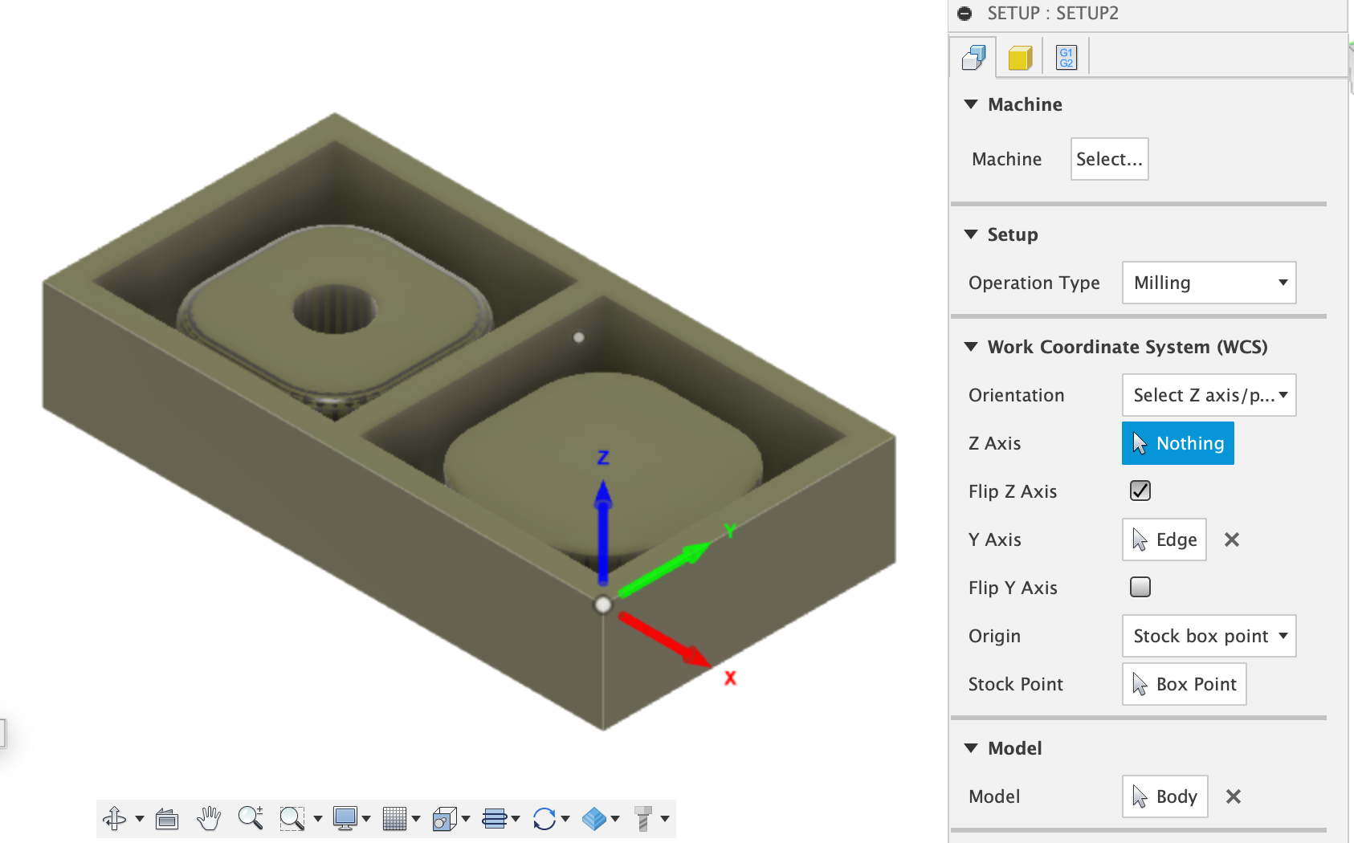Open the Orbit tool options arrow
The width and height of the screenshot is (1354, 843).
point(140,819)
